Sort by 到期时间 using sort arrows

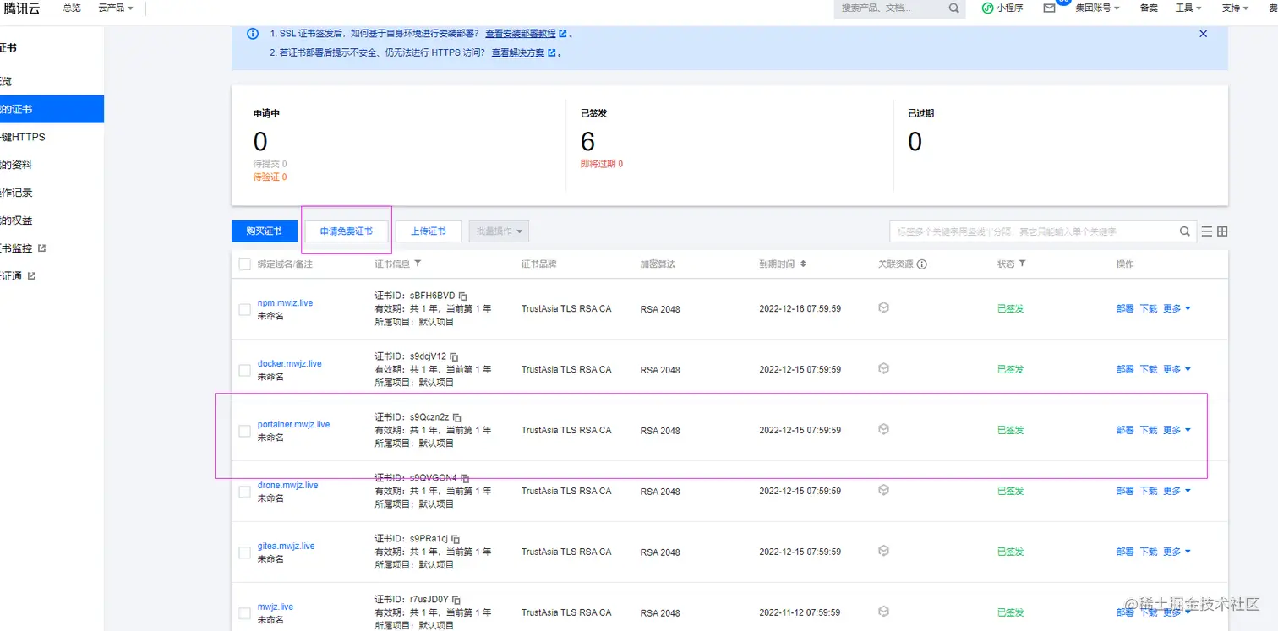803,264
